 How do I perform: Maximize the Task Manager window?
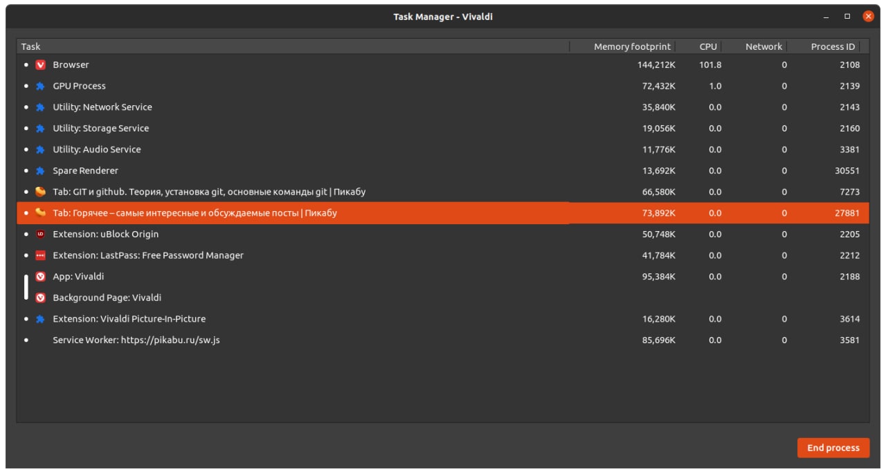point(847,17)
